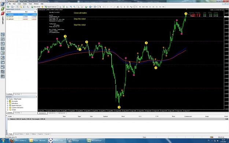
Task: Close the Market Watch panel
Action: [36, 10]
